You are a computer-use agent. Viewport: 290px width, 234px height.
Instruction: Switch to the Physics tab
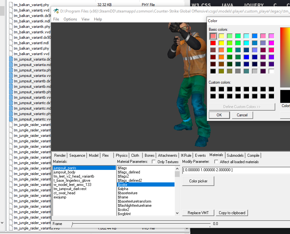click(122, 155)
